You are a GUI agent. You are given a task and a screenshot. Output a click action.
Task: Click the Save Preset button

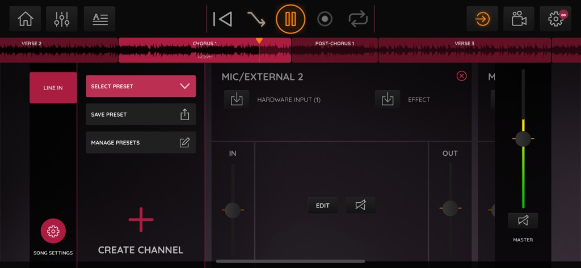pos(141,114)
